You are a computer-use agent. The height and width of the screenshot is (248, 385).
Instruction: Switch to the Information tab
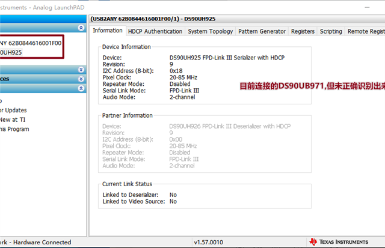click(108, 31)
